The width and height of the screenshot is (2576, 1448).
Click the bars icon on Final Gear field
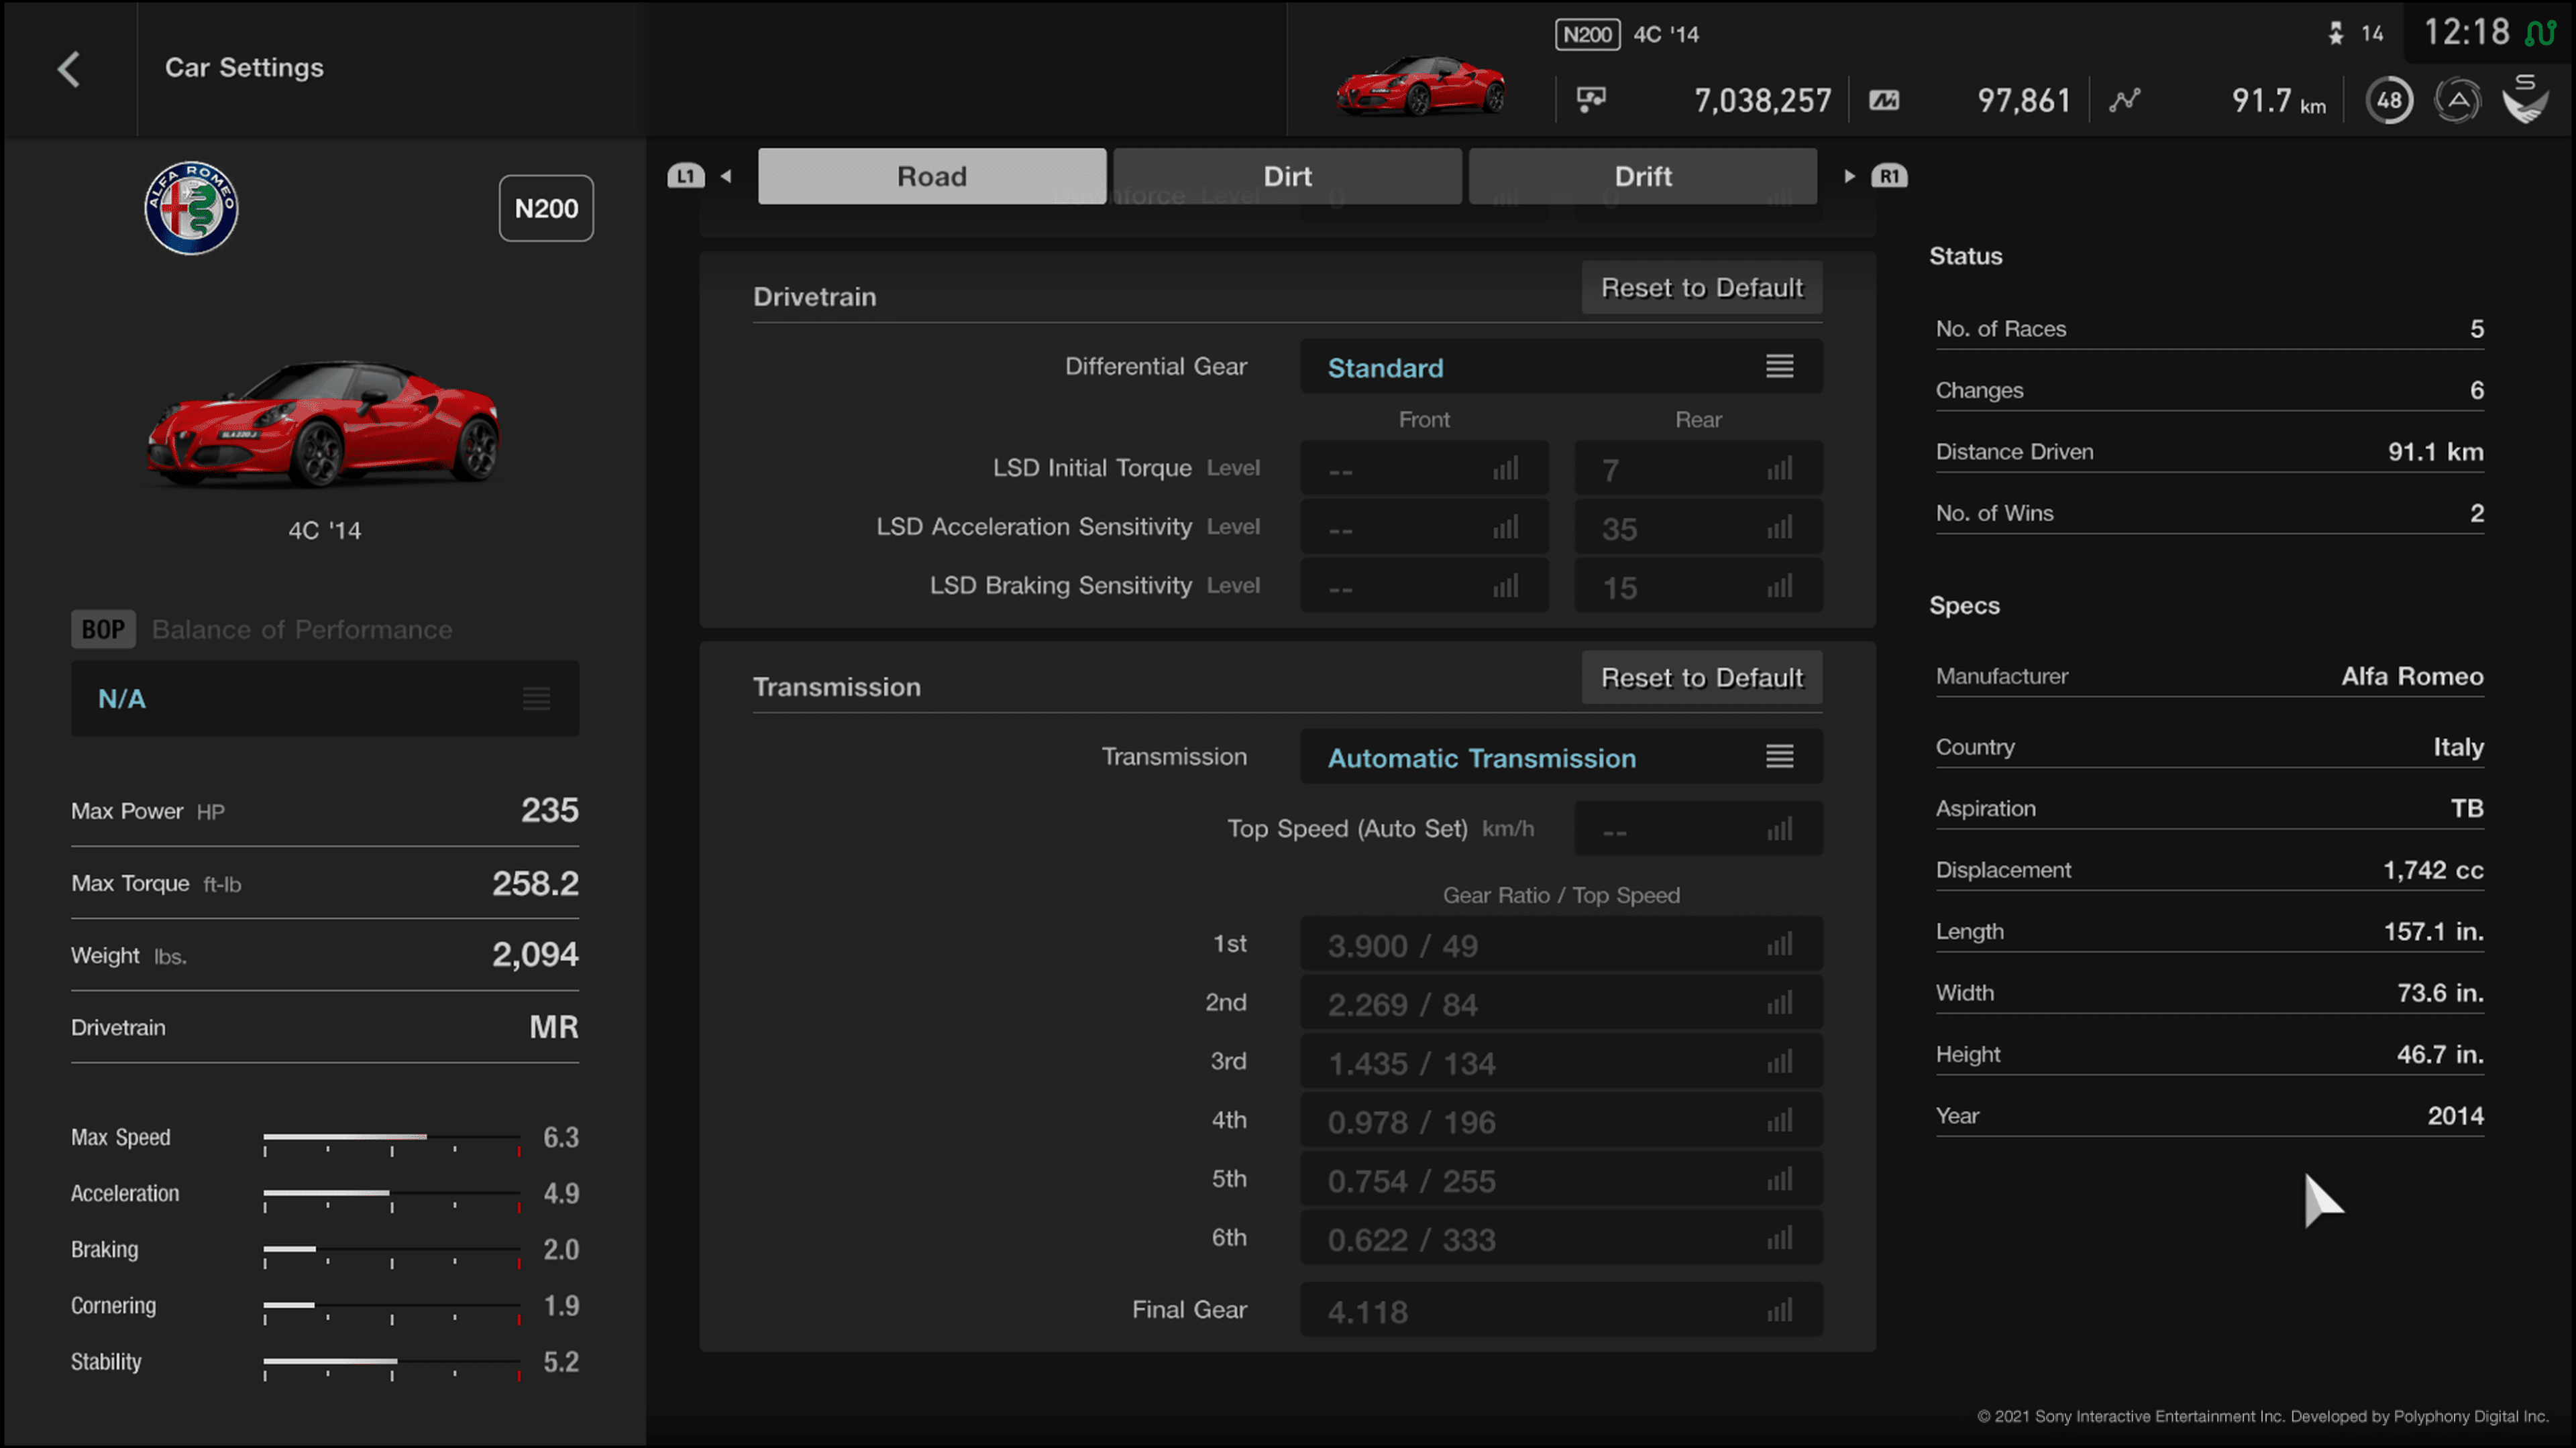click(x=1780, y=1309)
